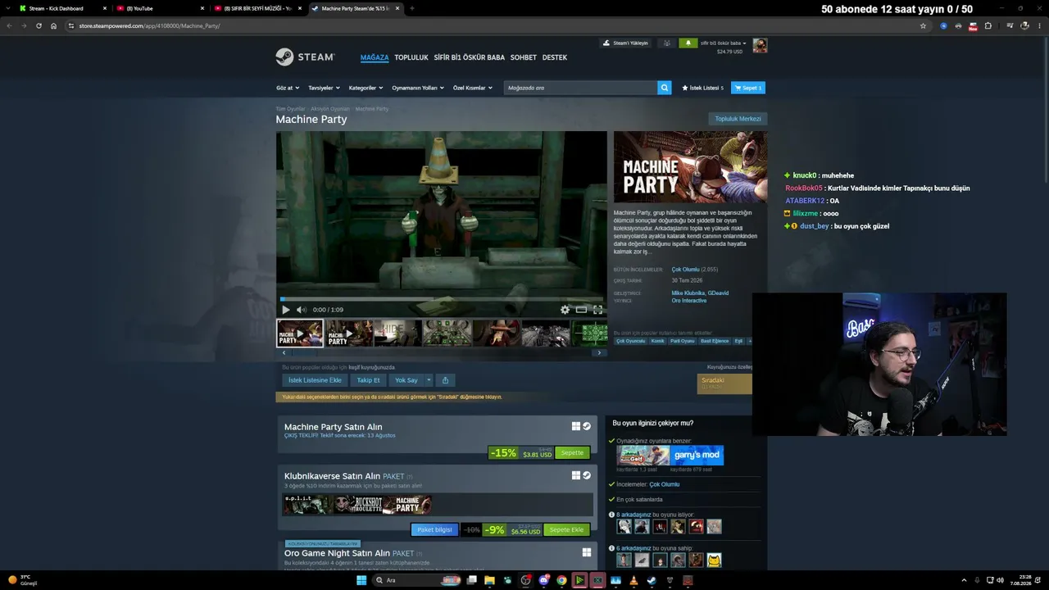The image size is (1049, 590).
Task: Open the Buckshot Roulette bundle image
Action: pyautogui.click(x=357, y=505)
